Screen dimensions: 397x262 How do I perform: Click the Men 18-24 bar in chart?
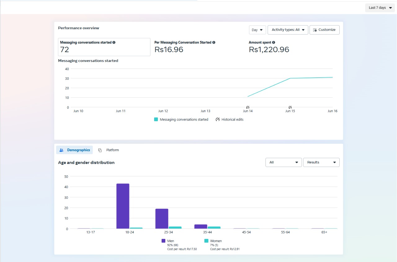[123, 206]
